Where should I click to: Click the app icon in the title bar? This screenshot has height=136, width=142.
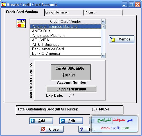point(4,4)
